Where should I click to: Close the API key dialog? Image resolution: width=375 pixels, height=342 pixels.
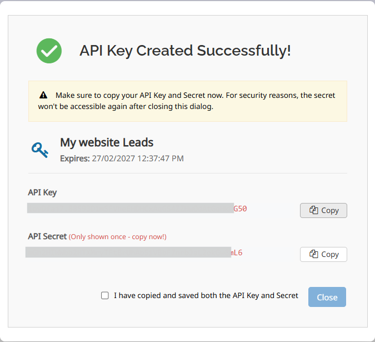click(x=327, y=297)
